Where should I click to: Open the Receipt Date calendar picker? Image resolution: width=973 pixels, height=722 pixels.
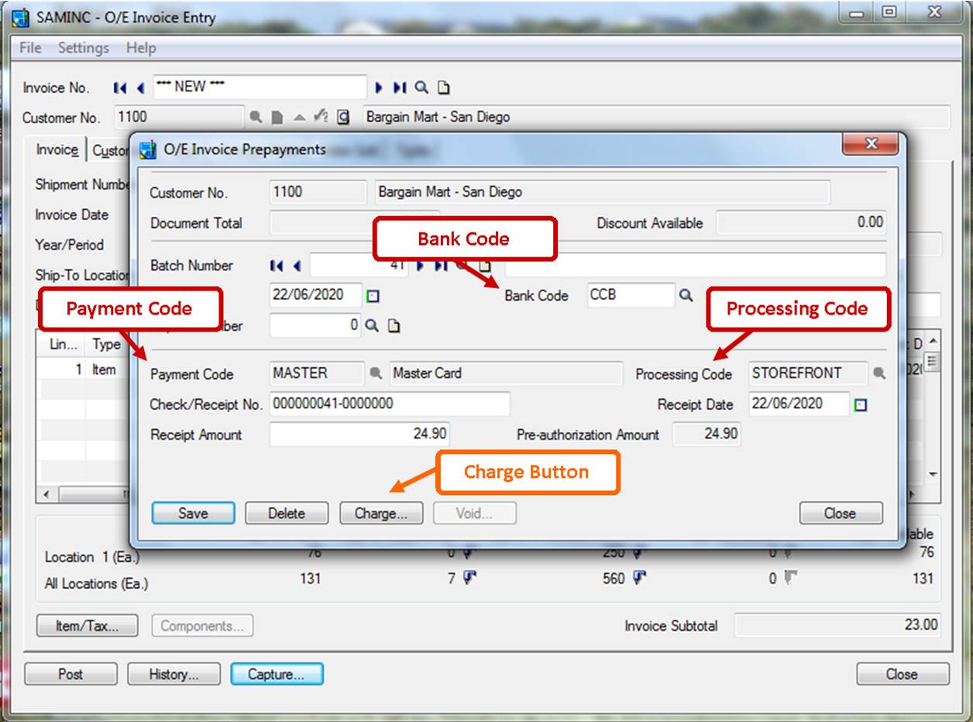tap(860, 404)
